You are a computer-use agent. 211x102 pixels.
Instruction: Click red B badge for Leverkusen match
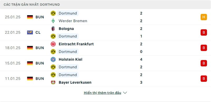[x=204, y=79]
